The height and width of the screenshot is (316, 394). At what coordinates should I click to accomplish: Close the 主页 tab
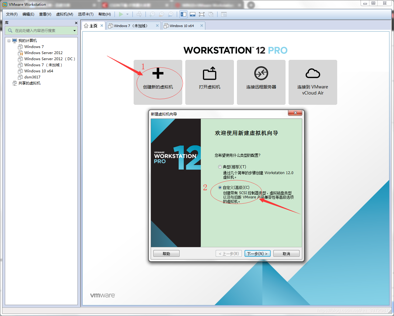[102, 26]
